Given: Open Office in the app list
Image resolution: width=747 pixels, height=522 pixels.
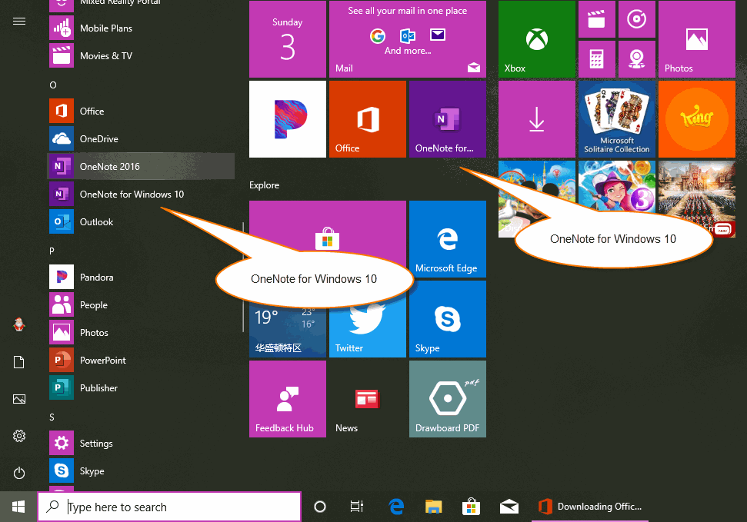Looking at the screenshot, I should (142, 111).
